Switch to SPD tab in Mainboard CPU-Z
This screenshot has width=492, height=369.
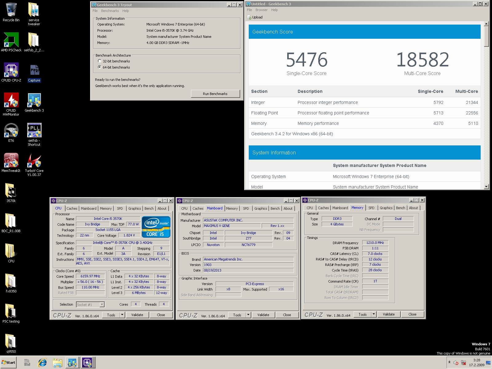246,208
